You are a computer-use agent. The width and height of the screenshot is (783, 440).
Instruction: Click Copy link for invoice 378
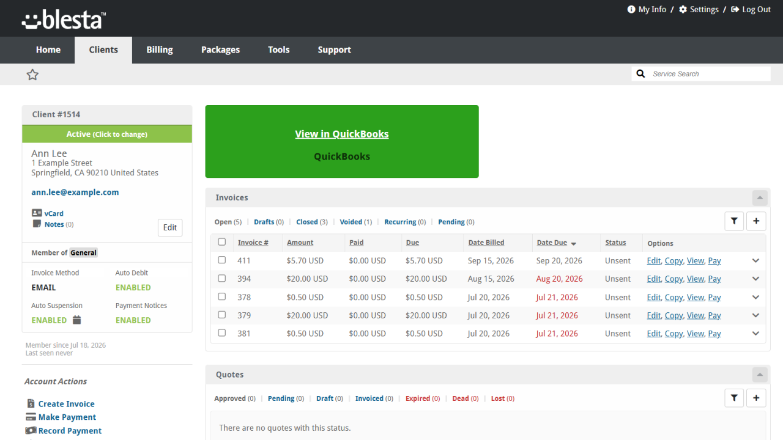[x=674, y=297]
